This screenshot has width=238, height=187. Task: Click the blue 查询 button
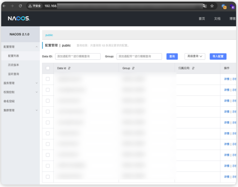[172, 56]
